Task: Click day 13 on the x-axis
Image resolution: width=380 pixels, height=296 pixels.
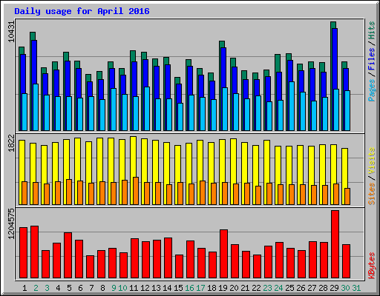Action: point(156,288)
